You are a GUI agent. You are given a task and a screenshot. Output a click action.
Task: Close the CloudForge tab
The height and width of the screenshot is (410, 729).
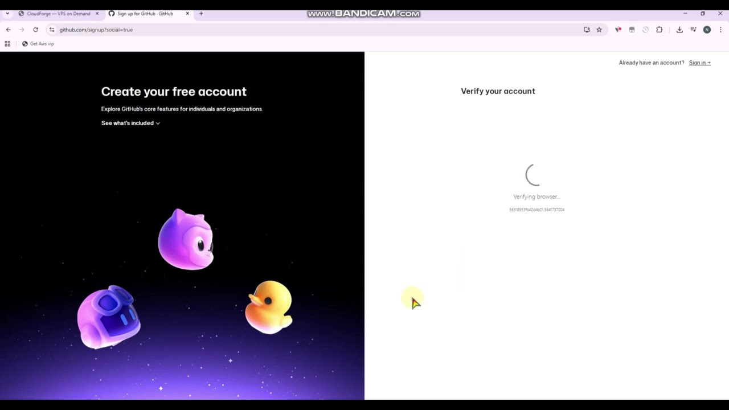[x=97, y=14]
